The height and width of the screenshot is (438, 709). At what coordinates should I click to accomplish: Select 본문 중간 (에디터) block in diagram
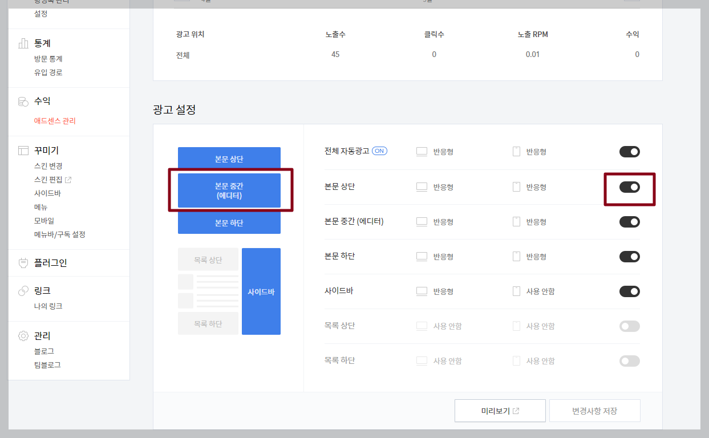click(x=229, y=190)
